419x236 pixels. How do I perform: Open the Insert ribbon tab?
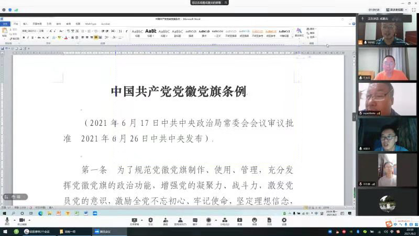(x=26, y=24)
